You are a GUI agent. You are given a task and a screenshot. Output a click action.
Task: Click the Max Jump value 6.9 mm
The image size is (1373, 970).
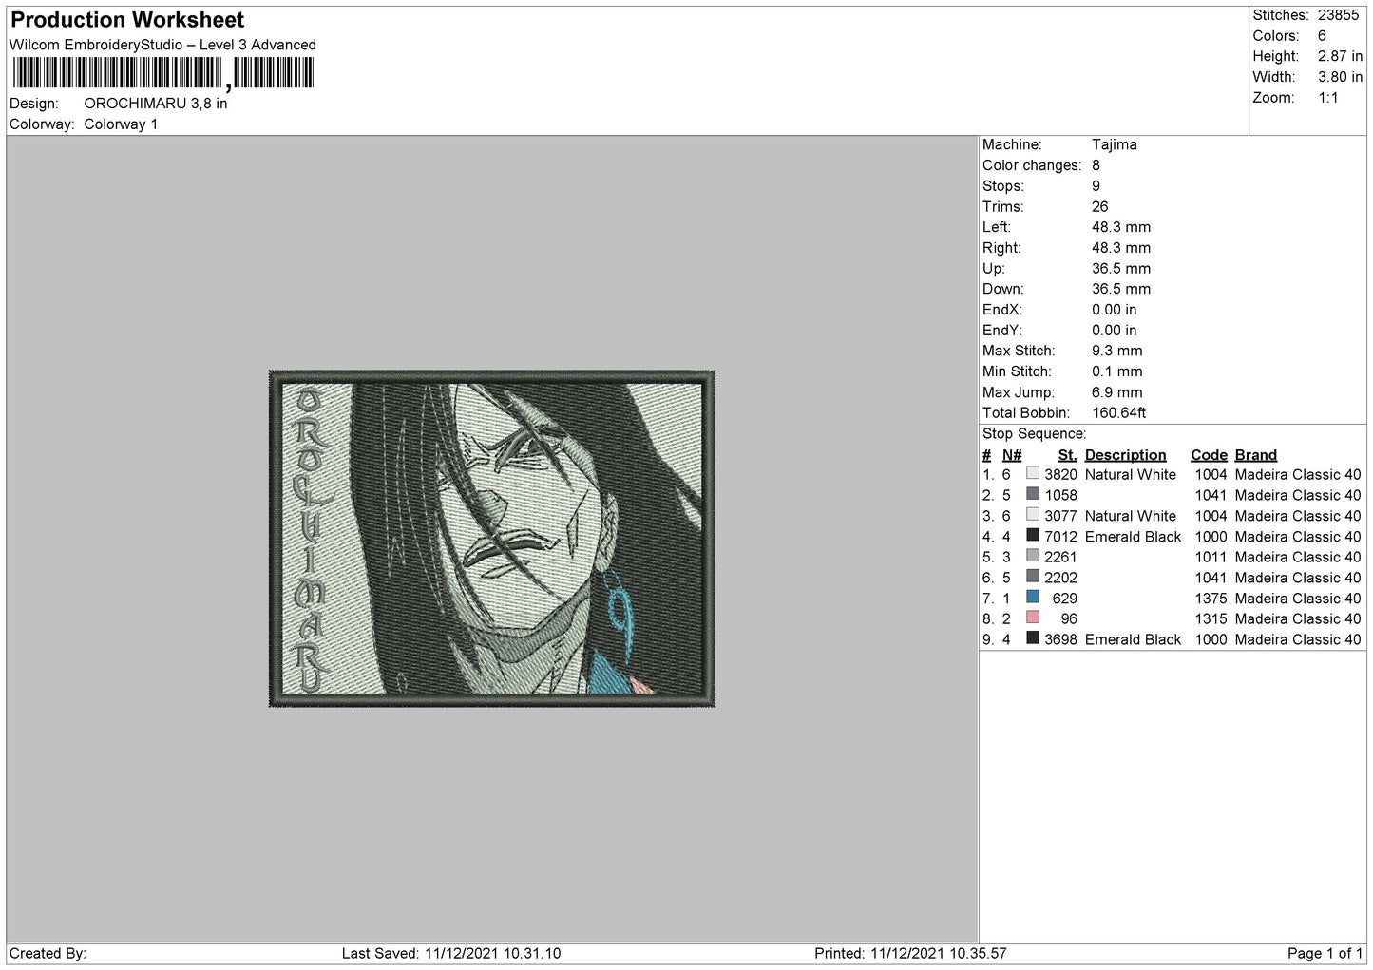[x=1116, y=392]
